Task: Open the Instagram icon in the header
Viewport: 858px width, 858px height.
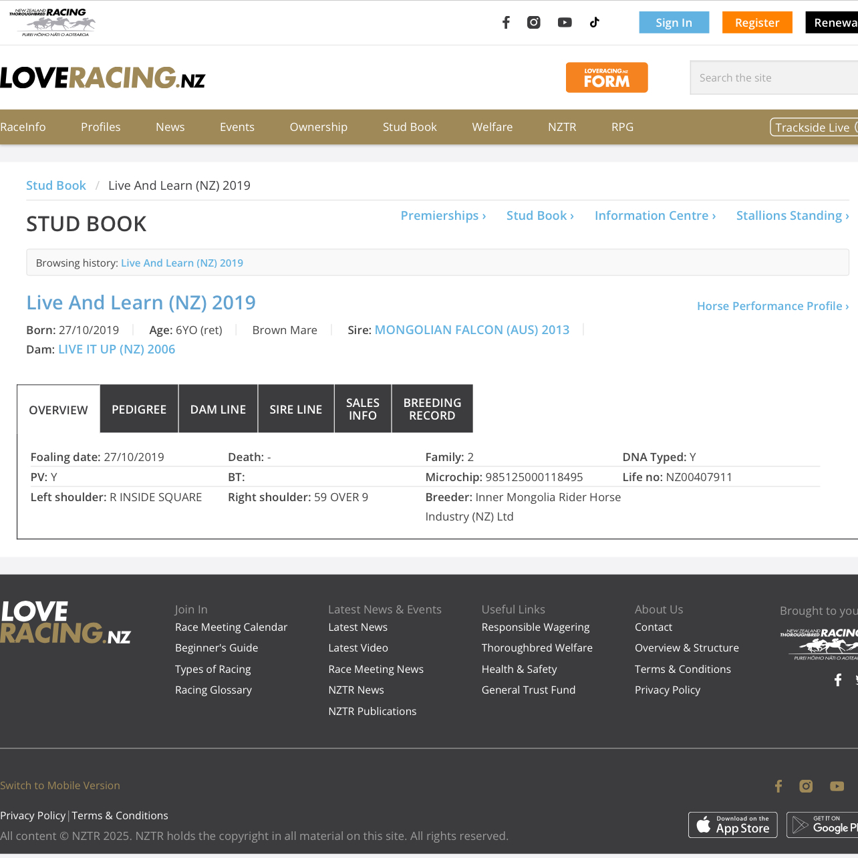Action: pyautogui.click(x=534, y=23)
